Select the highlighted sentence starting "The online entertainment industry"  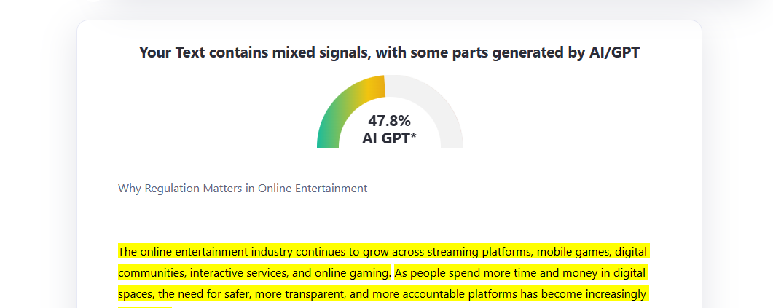click(383, 263)
